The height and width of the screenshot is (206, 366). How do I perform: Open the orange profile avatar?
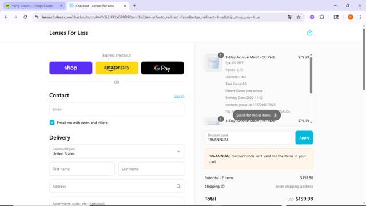tap(351, 17)
